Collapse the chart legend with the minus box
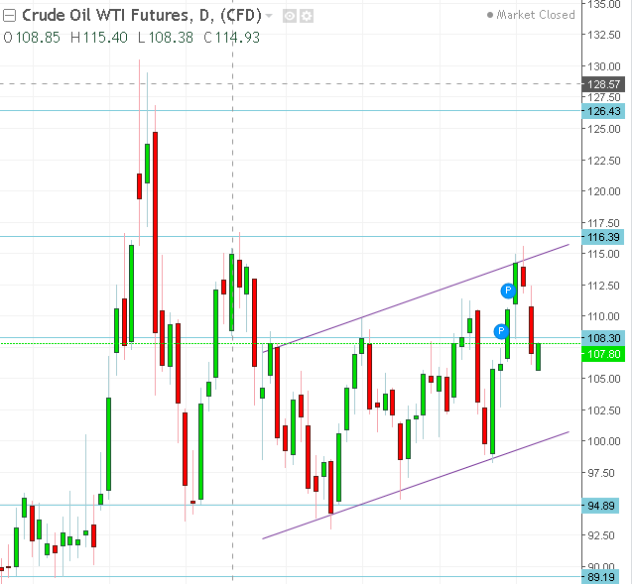The image size is (632, 584). click(x=10, y=15)
